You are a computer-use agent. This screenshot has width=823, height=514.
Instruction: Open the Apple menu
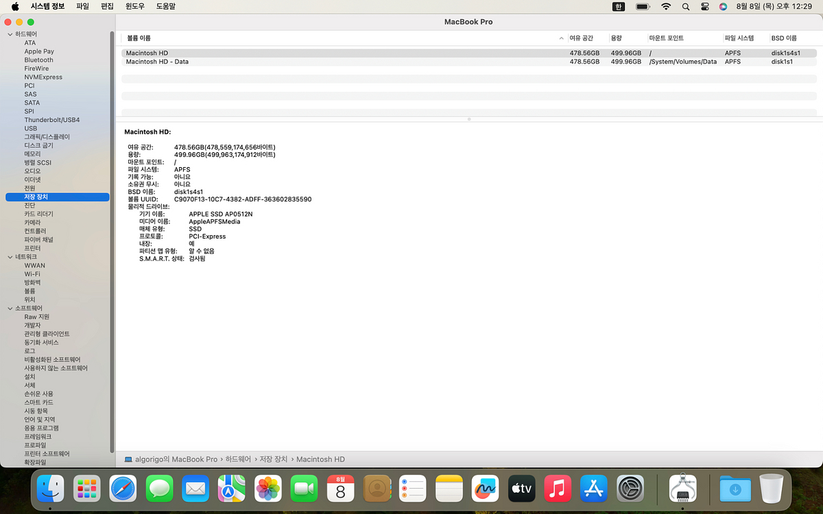15,6
